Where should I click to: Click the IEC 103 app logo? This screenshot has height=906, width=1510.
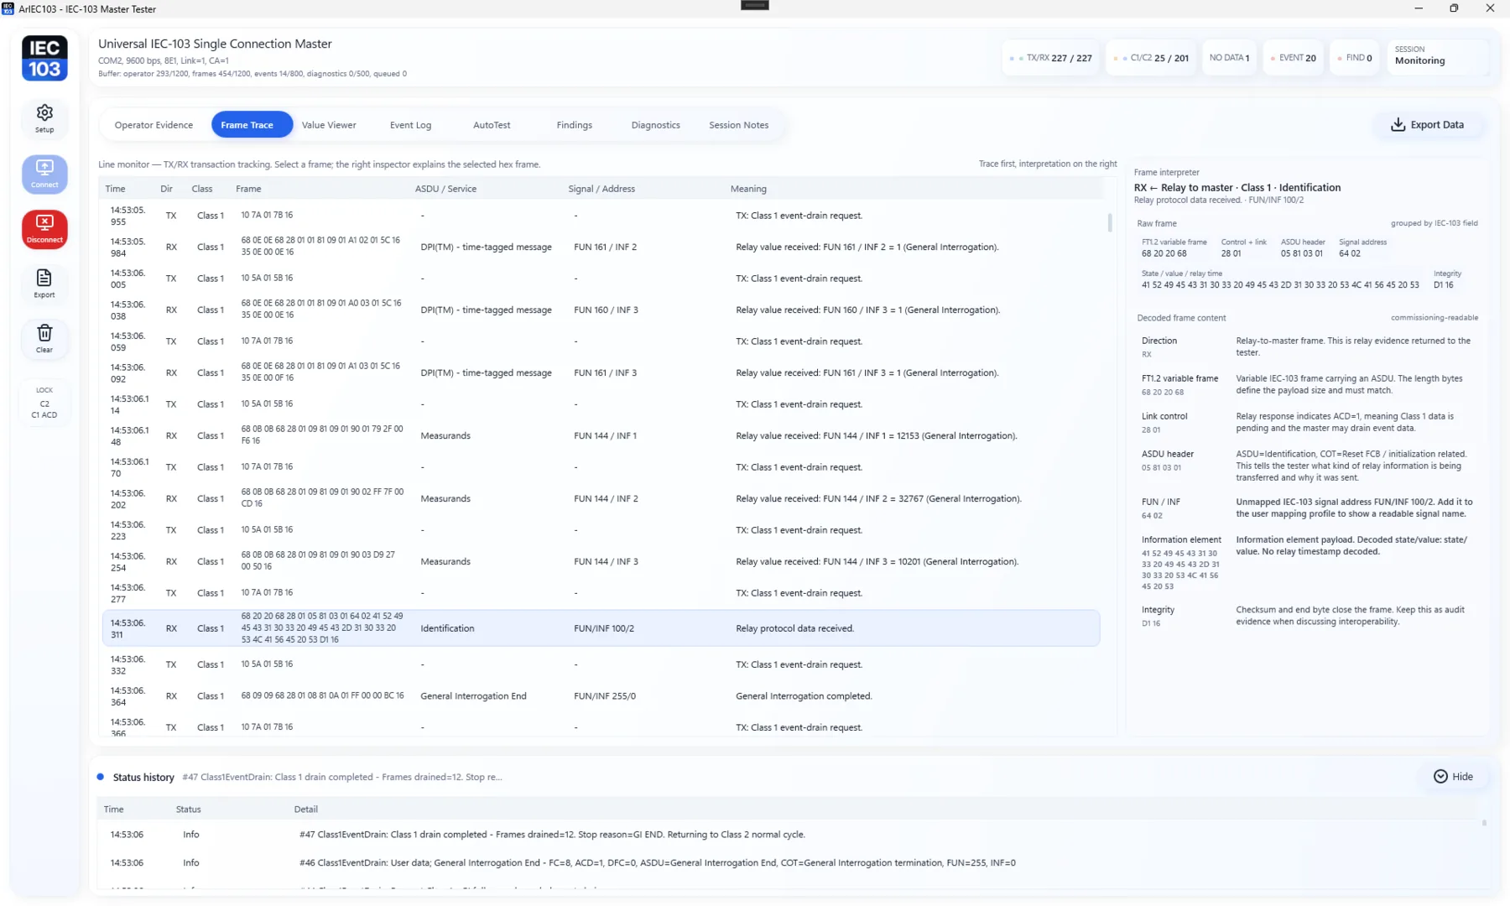click(44, 58)
